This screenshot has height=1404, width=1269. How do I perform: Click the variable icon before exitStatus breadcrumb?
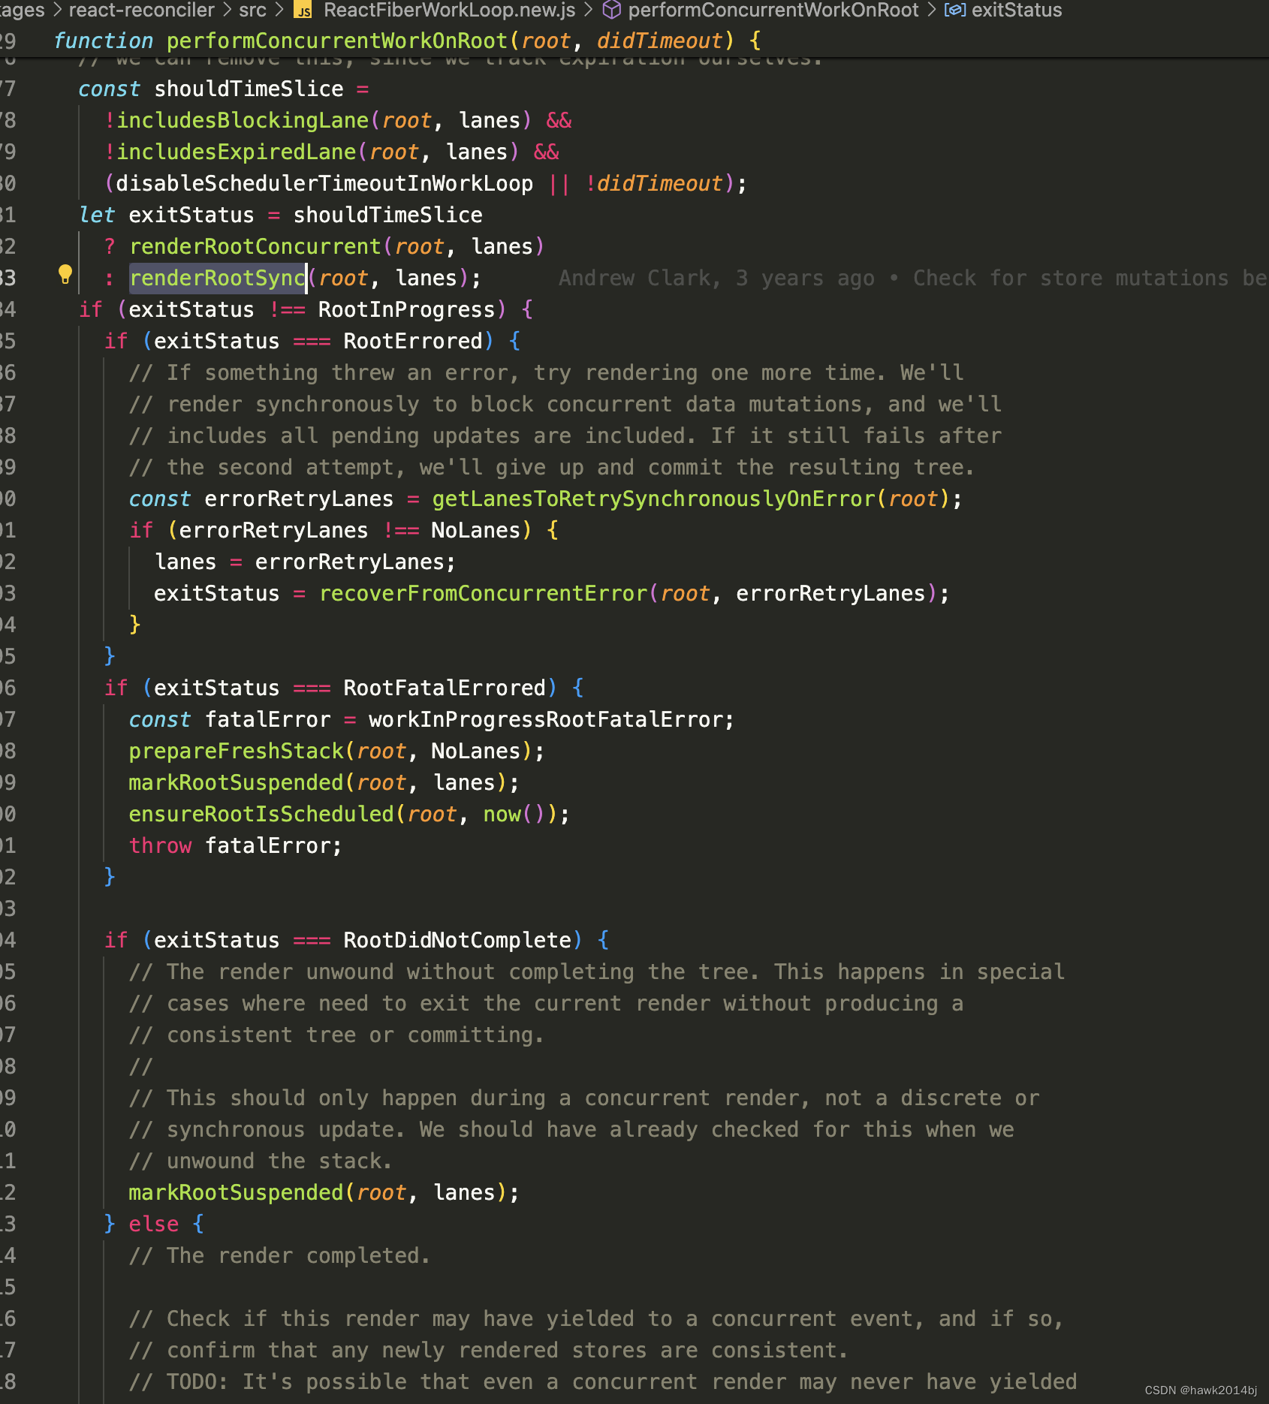[x=954, y=10]
